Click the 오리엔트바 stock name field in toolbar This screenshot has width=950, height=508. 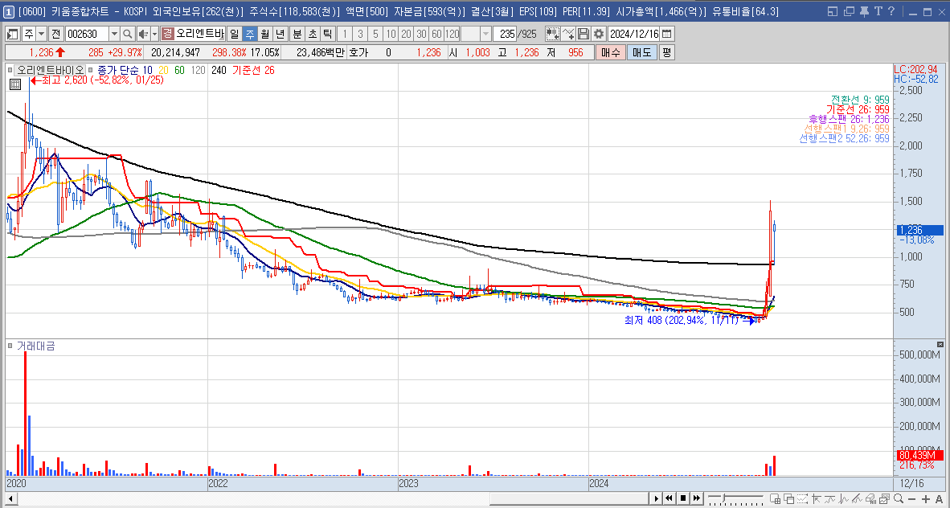201,34
